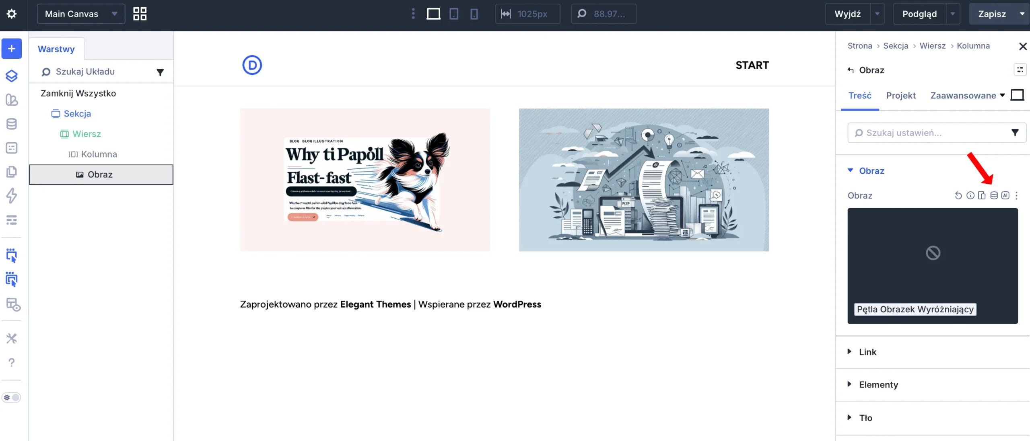Switch to the Projekt tab

point(900,96)
